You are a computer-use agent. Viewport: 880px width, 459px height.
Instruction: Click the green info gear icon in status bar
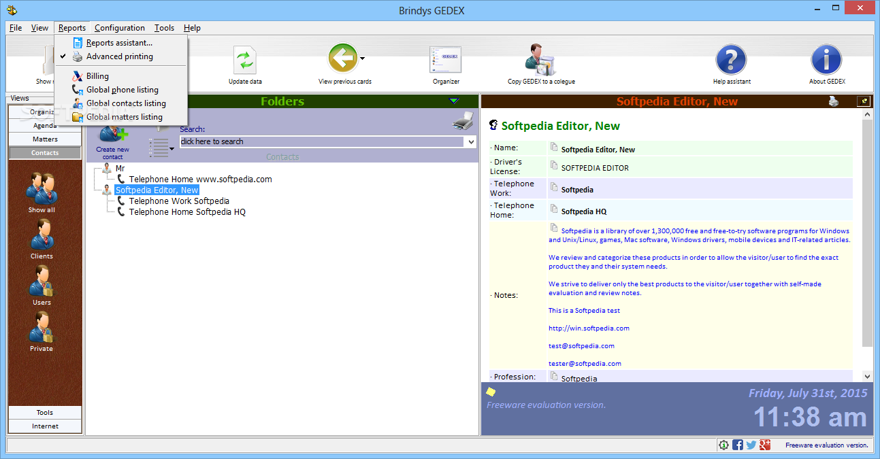pyautogui.click(x=723, y=445)
